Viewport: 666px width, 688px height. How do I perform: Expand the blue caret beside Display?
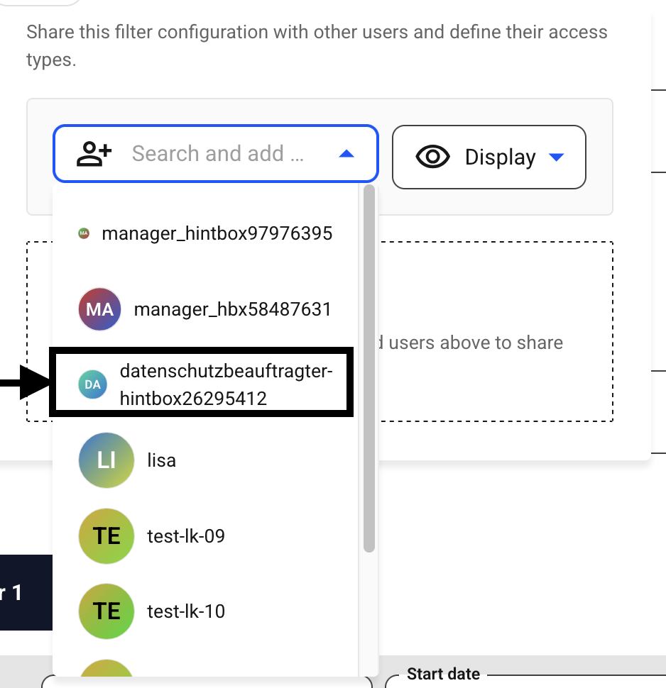[557, 157]
